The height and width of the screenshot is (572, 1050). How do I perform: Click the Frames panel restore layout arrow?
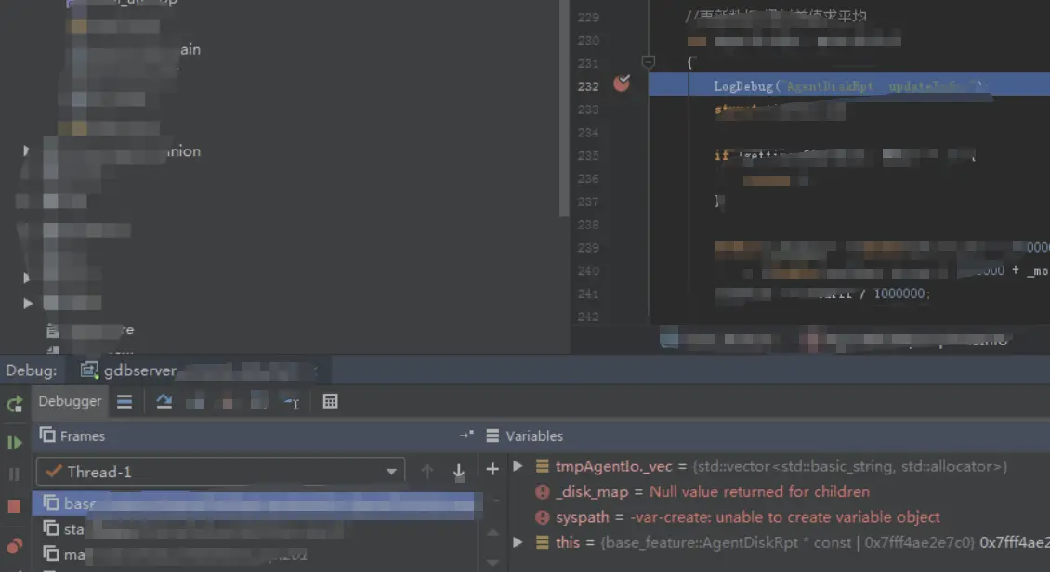point(466,435)
